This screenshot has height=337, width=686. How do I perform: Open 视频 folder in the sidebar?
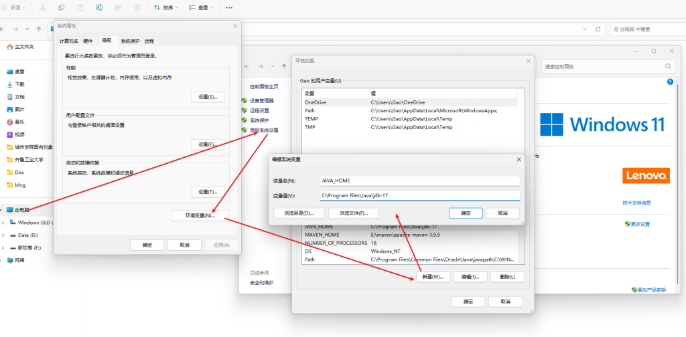click(x=16, y=134)
